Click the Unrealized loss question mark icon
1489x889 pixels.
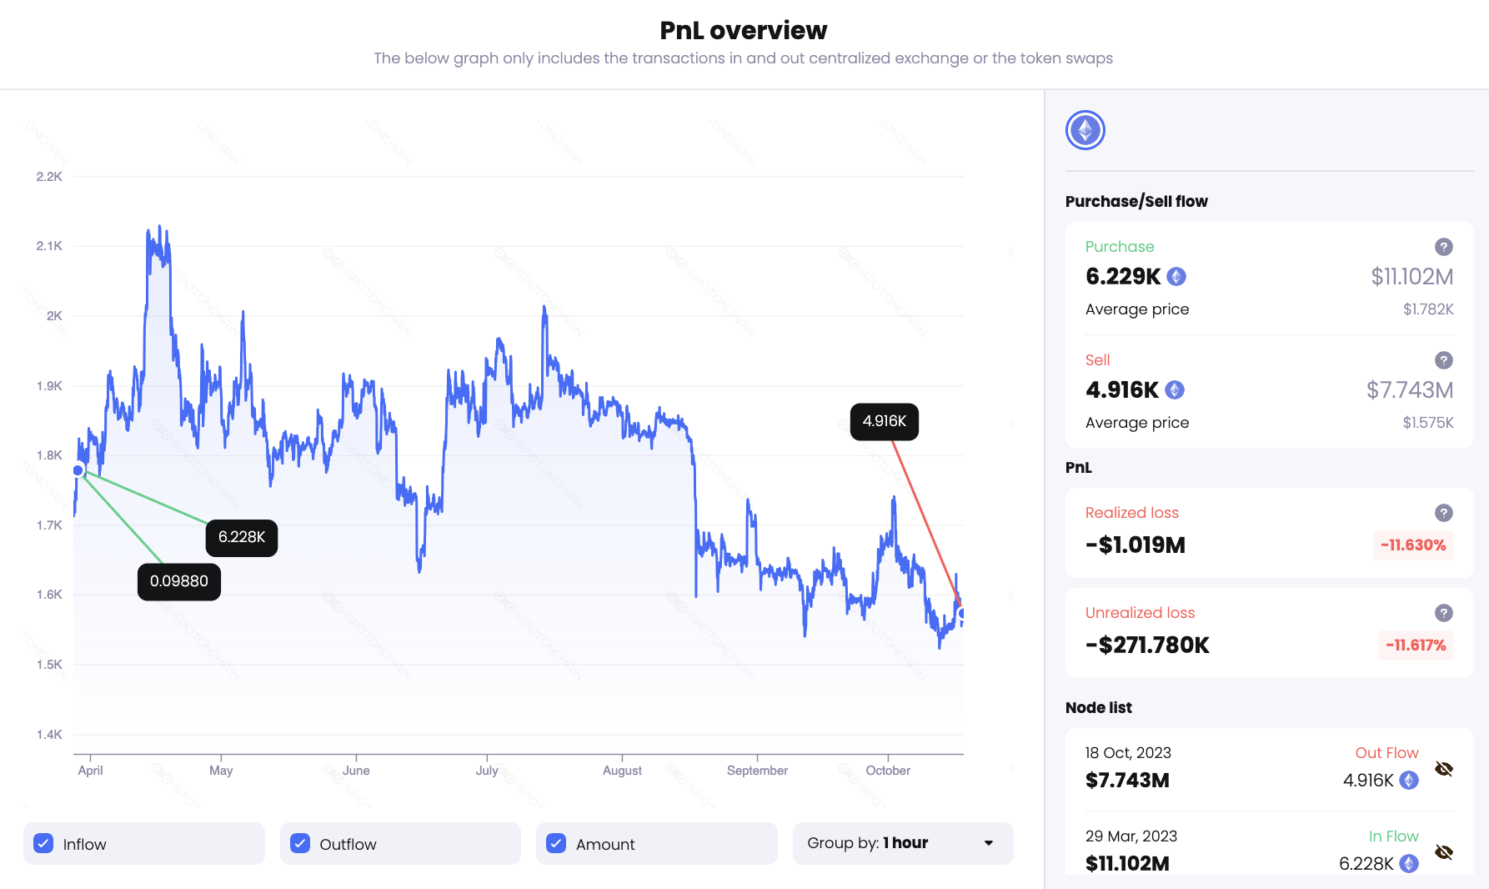(x=1445, y=612)
